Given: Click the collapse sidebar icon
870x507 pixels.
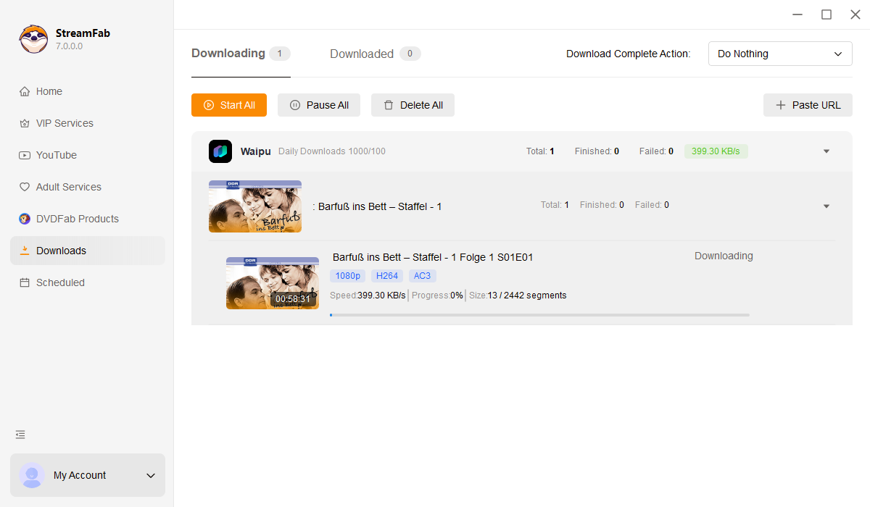Looking at the screenshot, I should 20,435.
